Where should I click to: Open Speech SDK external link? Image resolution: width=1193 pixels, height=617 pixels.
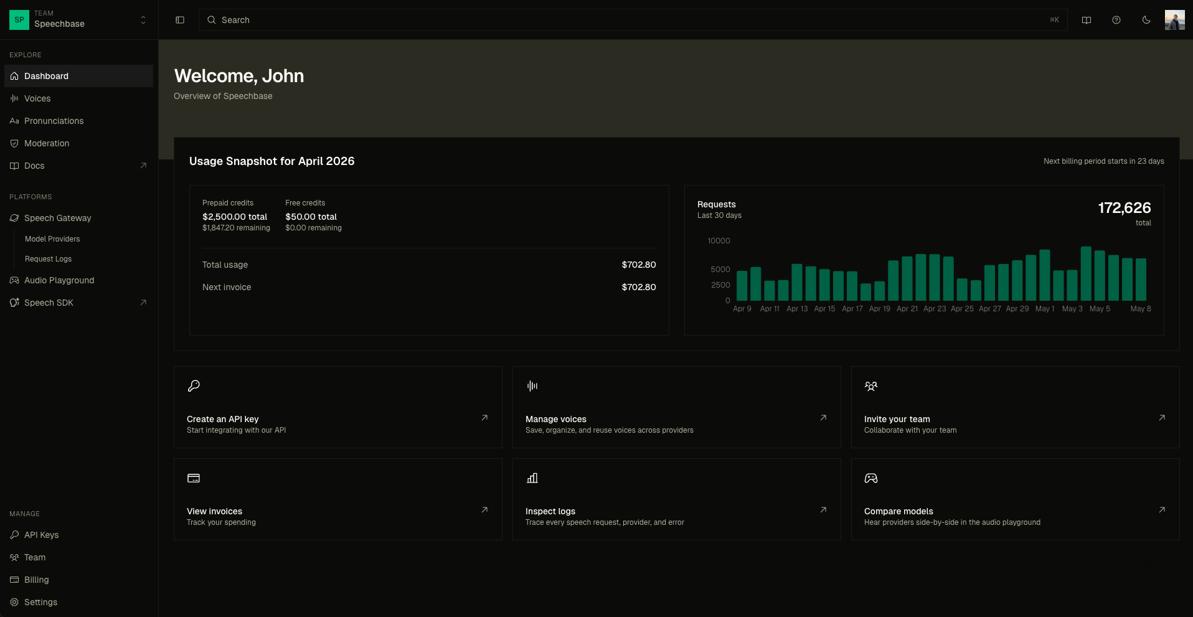[78, 303]
